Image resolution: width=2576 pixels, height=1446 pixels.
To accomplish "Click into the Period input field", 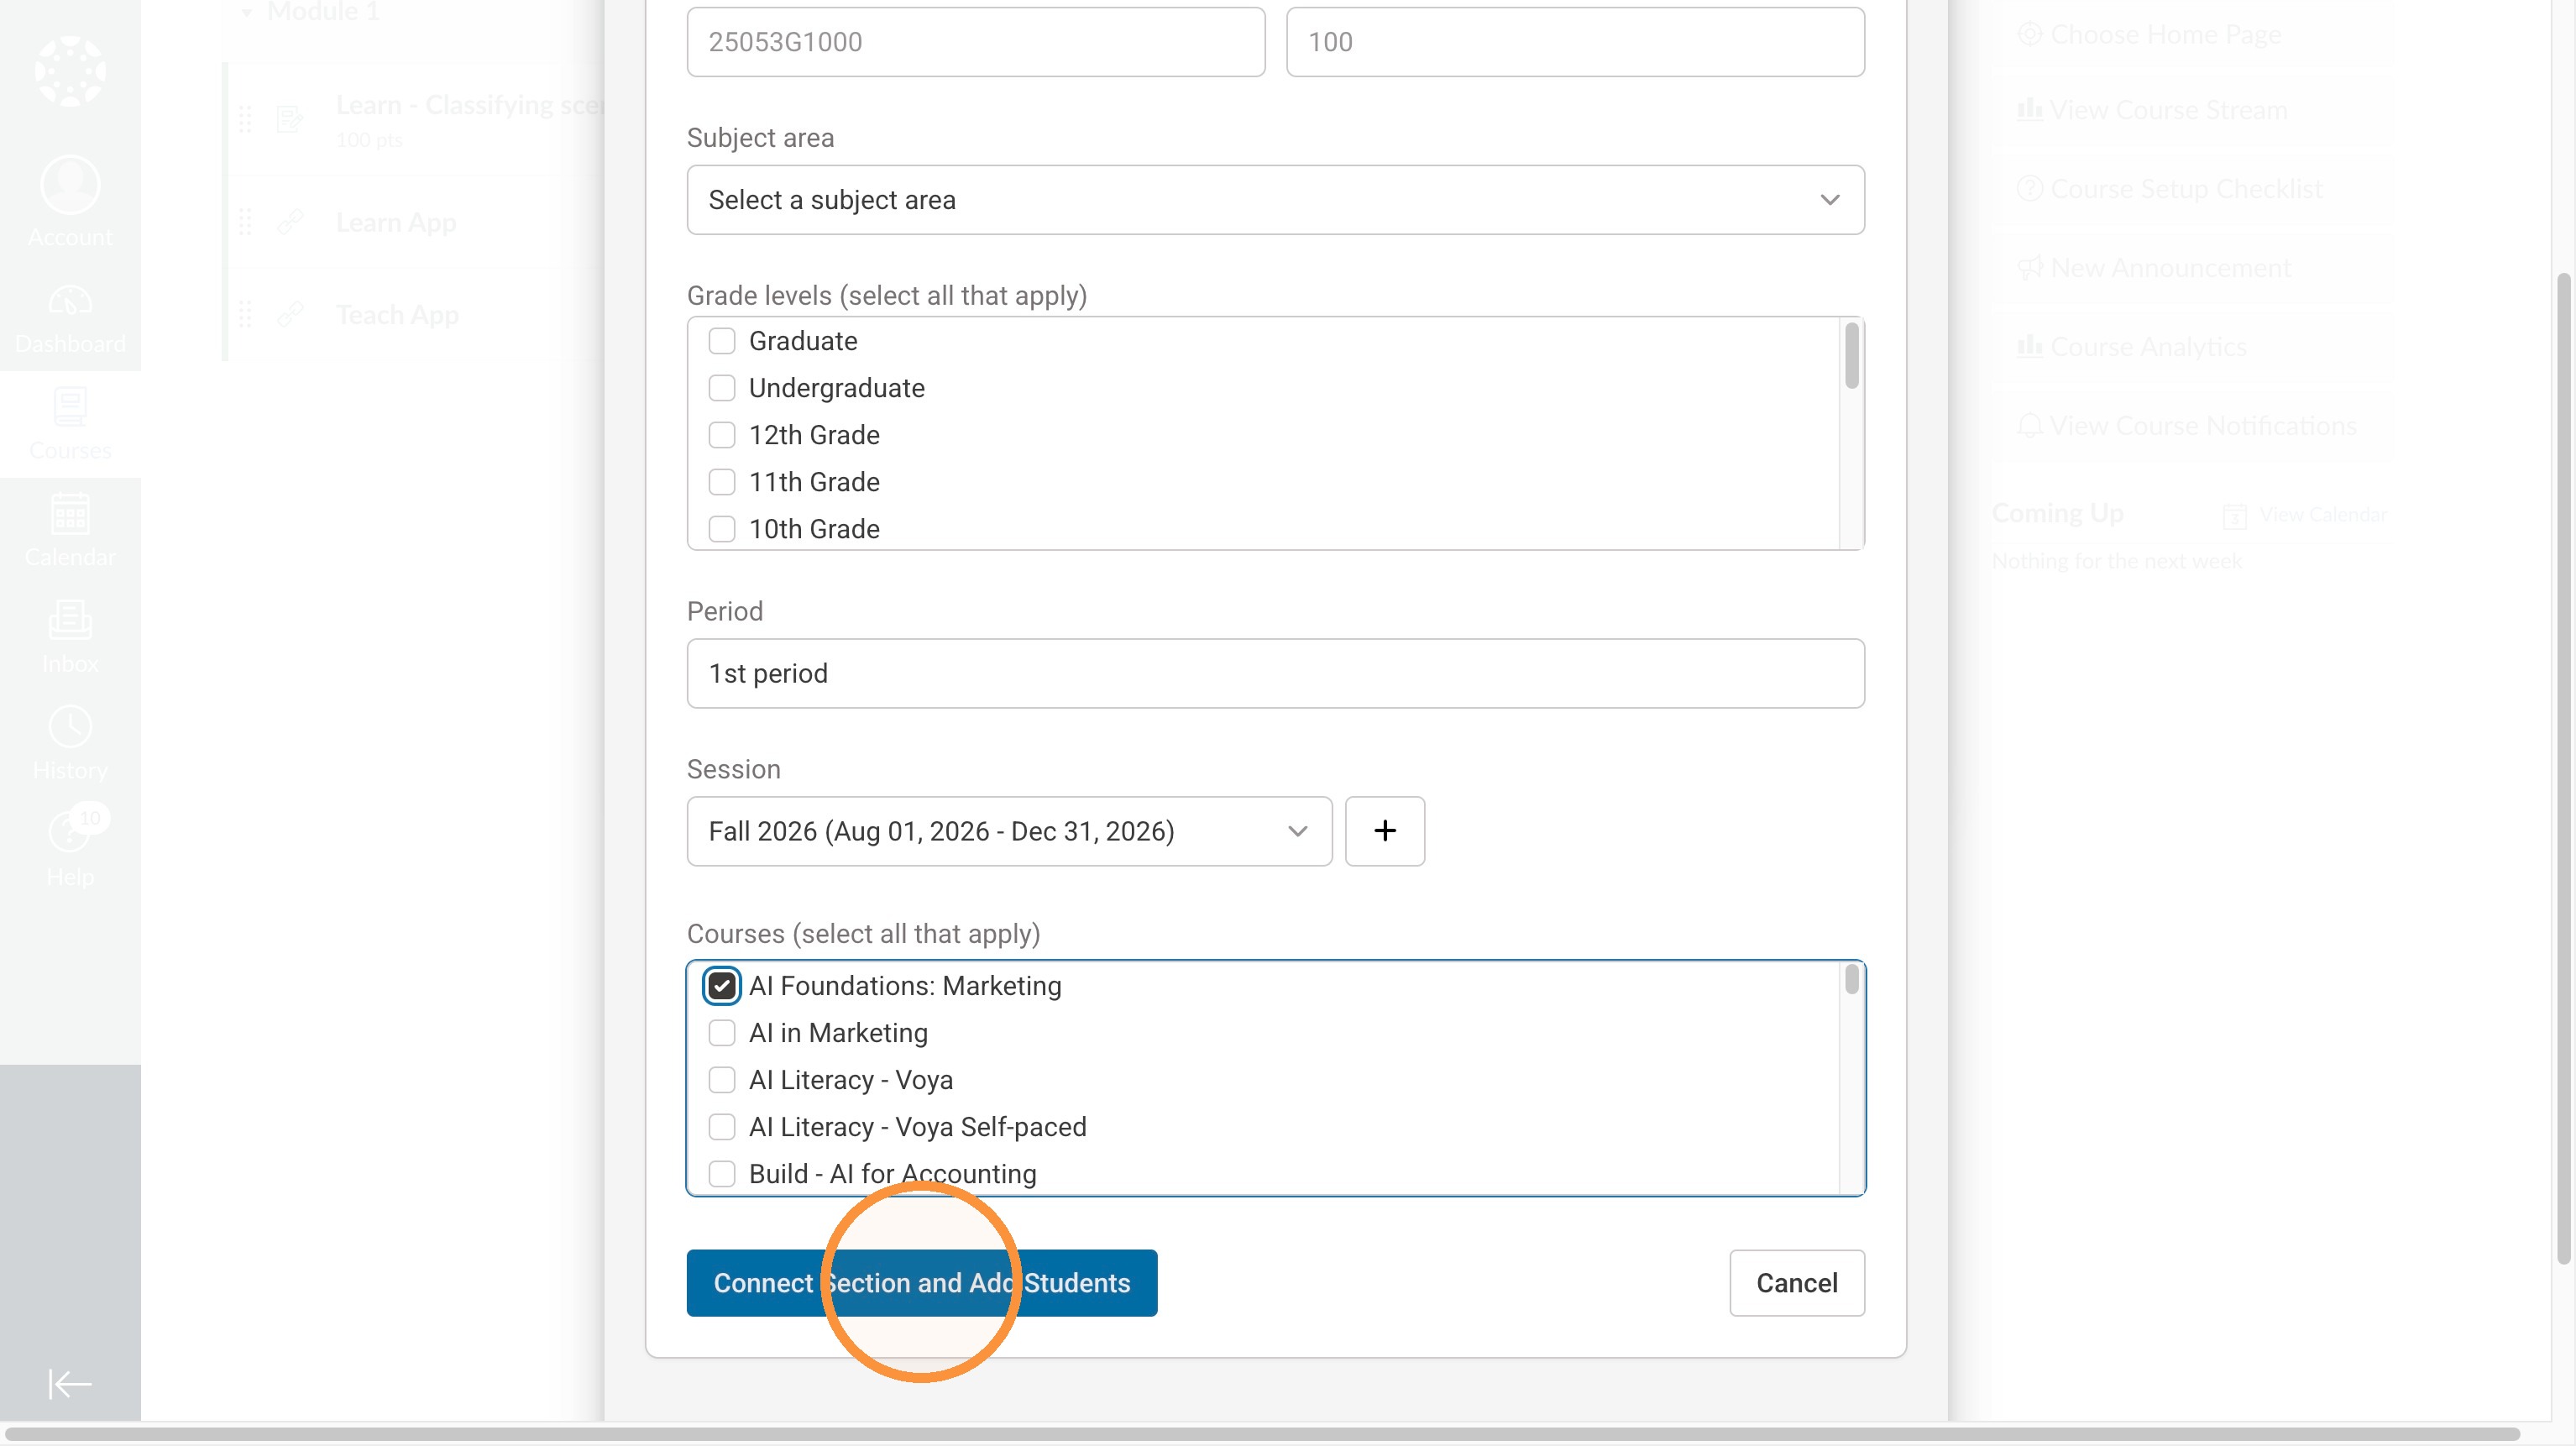I will 1275,673.
